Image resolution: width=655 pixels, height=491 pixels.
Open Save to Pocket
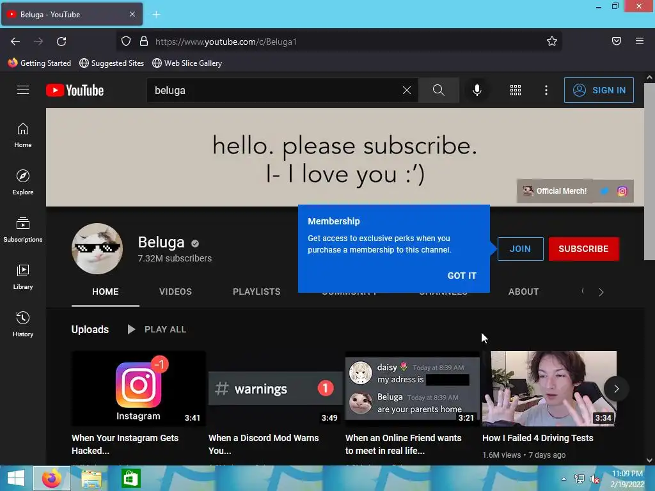point(617,41)
